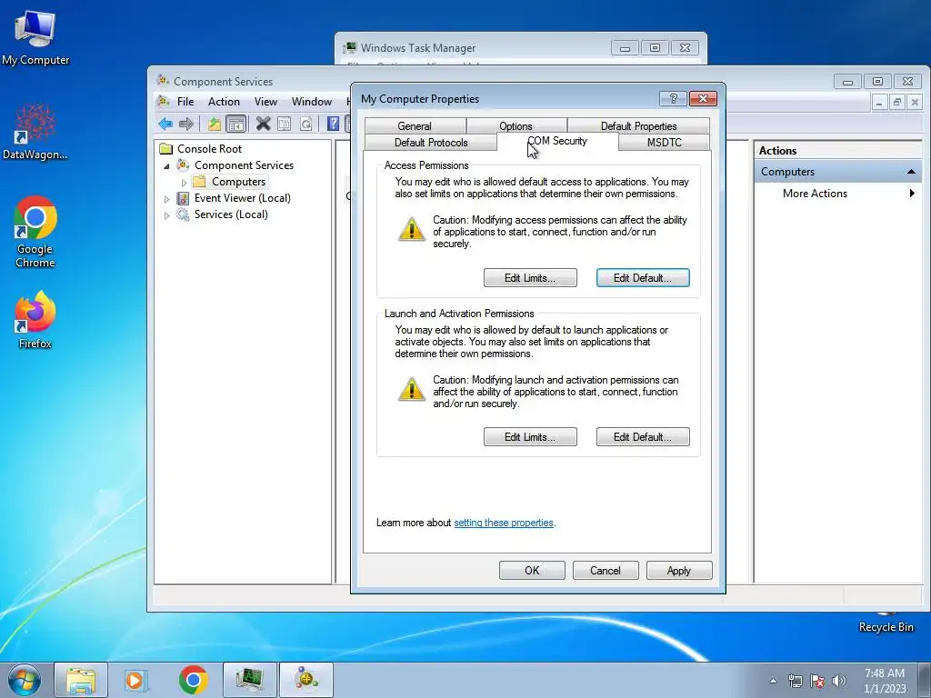
Task: Click the Forward arrow in Component Services toolbar
Action: 186,124
